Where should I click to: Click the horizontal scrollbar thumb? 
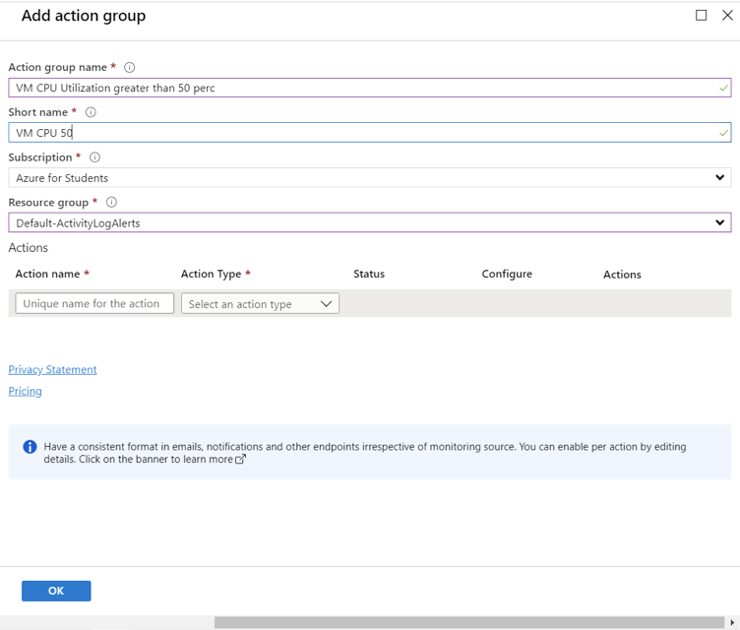(469, 622)
